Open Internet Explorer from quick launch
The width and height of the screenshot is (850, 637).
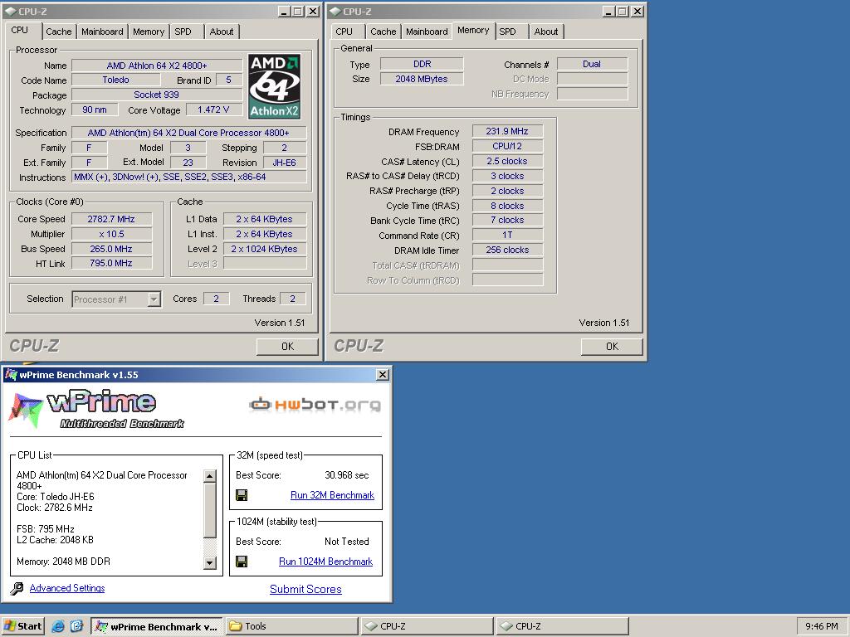[57, 626]
